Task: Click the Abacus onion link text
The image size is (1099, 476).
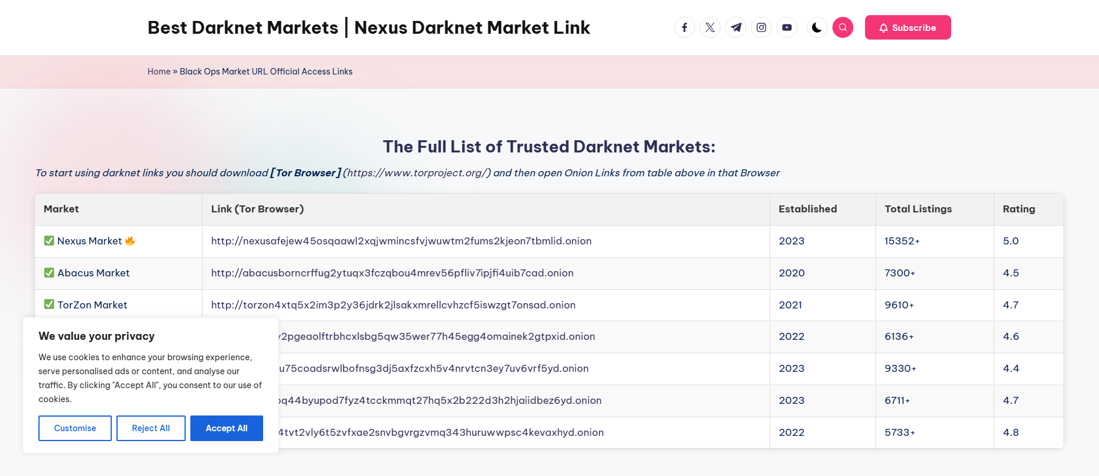Action: (392, 273)
